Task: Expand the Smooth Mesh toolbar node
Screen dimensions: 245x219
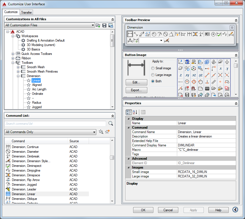Action: tap(18, 67)
